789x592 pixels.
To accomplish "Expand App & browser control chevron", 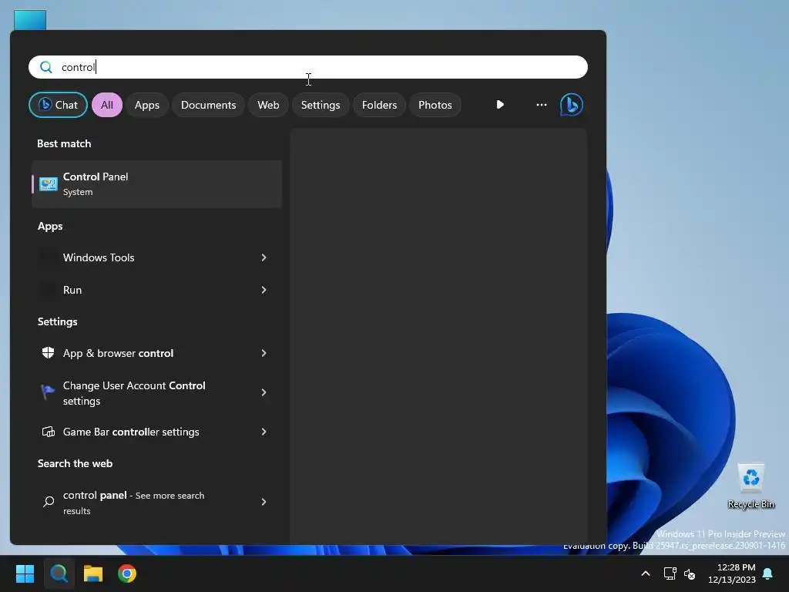I will 264,353.
